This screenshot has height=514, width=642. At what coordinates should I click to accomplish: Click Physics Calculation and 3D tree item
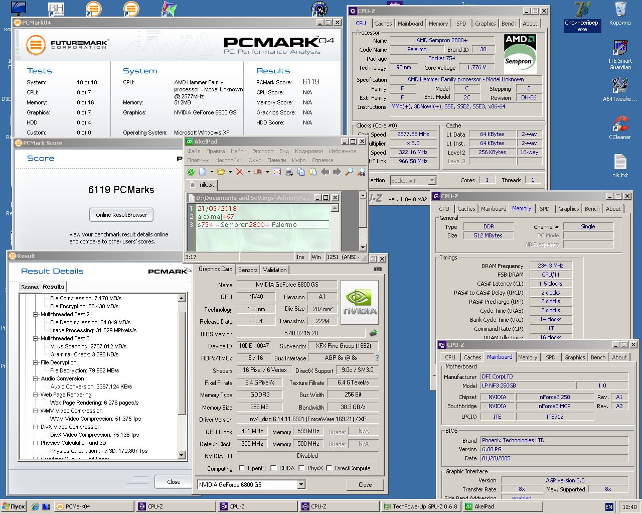(73, 443)
